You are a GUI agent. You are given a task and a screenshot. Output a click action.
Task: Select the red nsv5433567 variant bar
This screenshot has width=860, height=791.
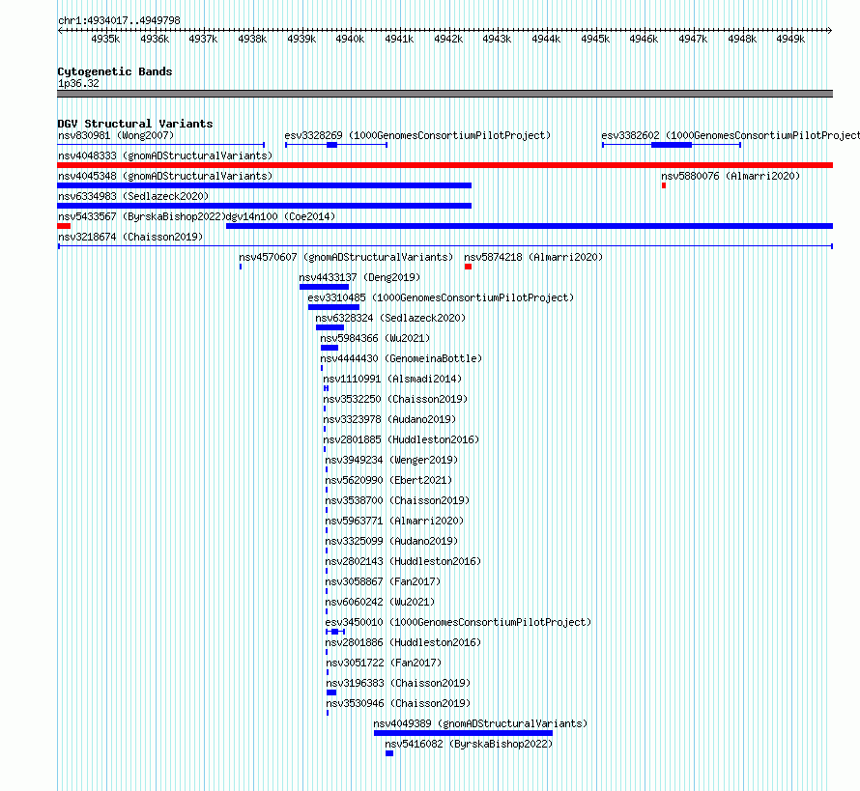64,226
